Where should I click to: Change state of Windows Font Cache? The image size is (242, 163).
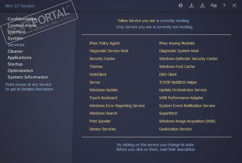[177, 67]
